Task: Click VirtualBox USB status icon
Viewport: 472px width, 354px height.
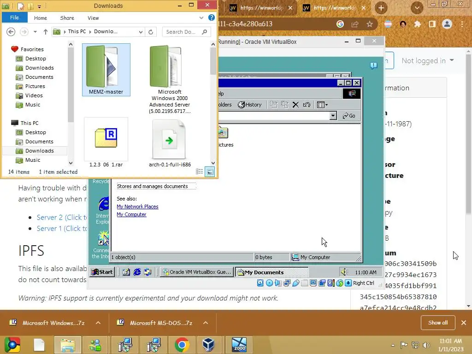Action: tap(296, 283)
